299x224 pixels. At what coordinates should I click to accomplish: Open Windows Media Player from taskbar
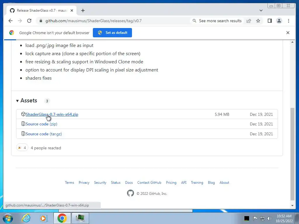[x=44, y=218]
